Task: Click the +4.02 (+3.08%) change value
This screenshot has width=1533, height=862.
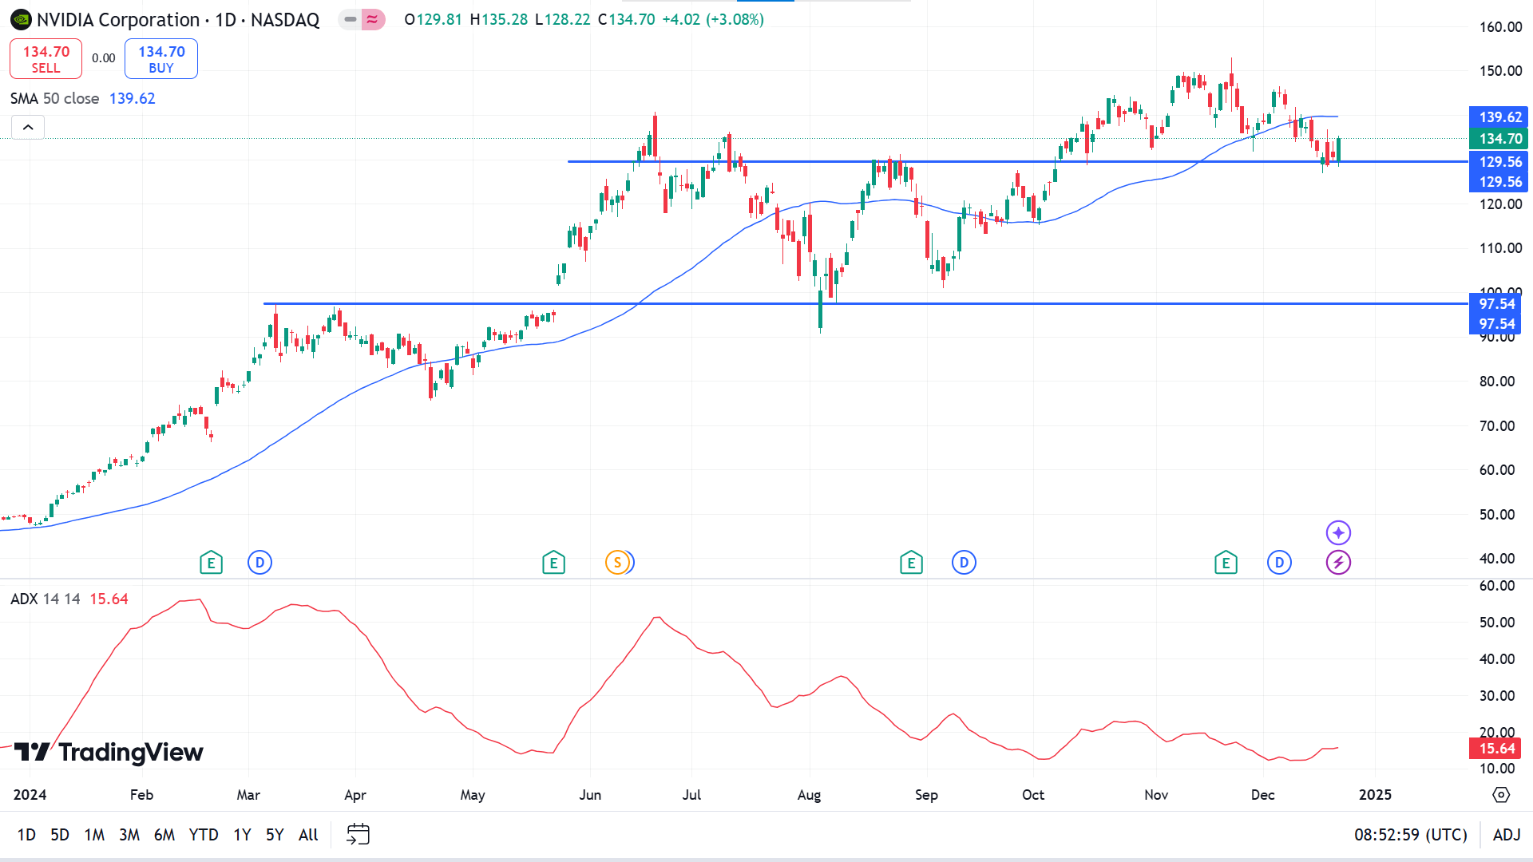Action: point(713,19)
